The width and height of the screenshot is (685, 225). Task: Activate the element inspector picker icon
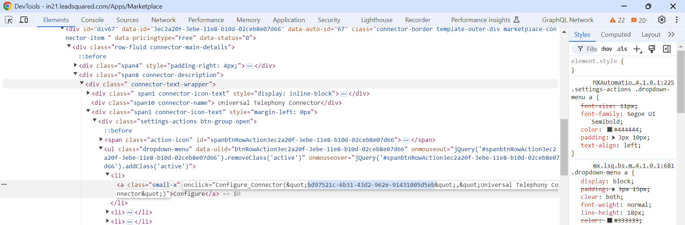tap(9, 20)
